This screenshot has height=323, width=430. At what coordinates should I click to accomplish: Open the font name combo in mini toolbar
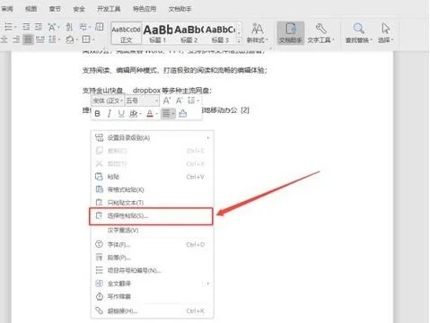[108, 100]
